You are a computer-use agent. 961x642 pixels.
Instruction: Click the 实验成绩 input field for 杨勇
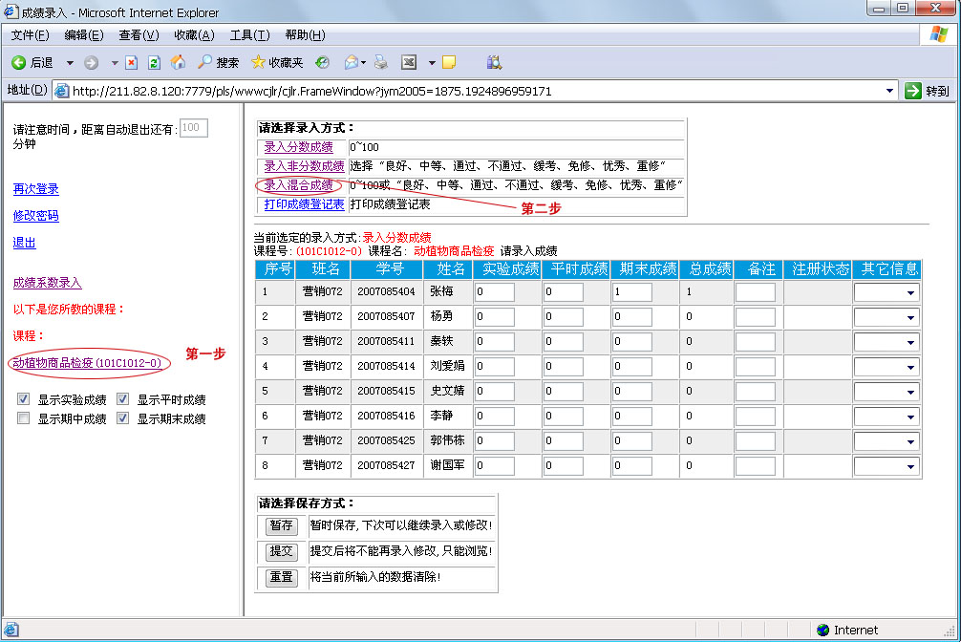(x=496, y=316)
